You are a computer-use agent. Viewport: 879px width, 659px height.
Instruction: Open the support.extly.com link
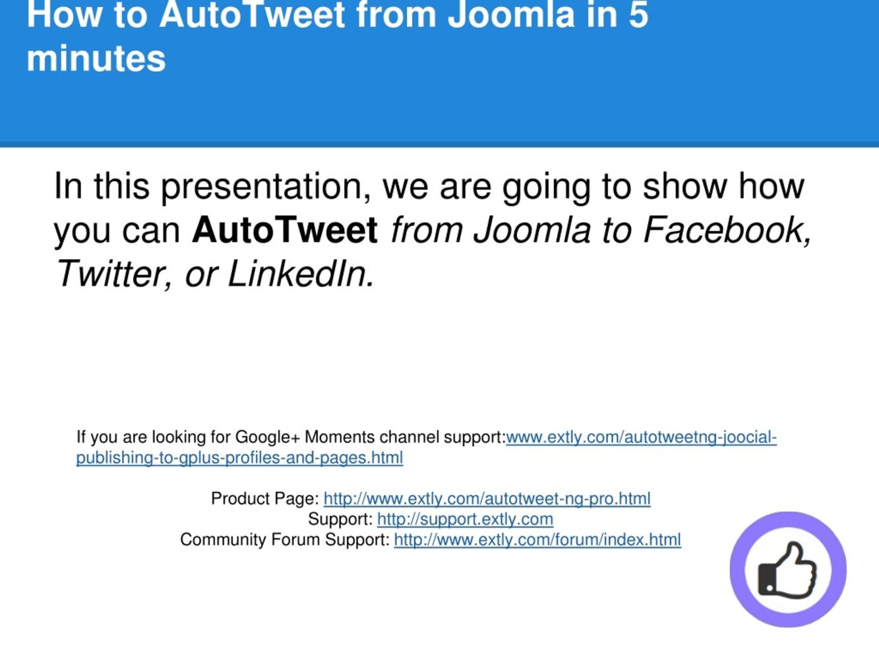click(x=465, y=519)
